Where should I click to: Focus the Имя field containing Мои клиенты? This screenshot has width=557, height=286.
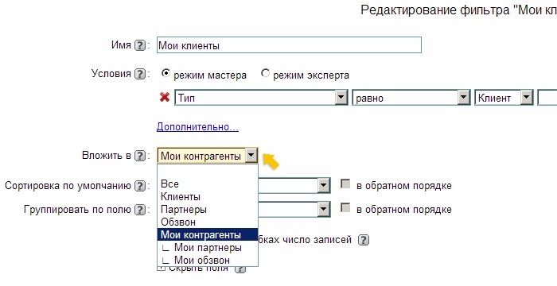tap(289, 45)
